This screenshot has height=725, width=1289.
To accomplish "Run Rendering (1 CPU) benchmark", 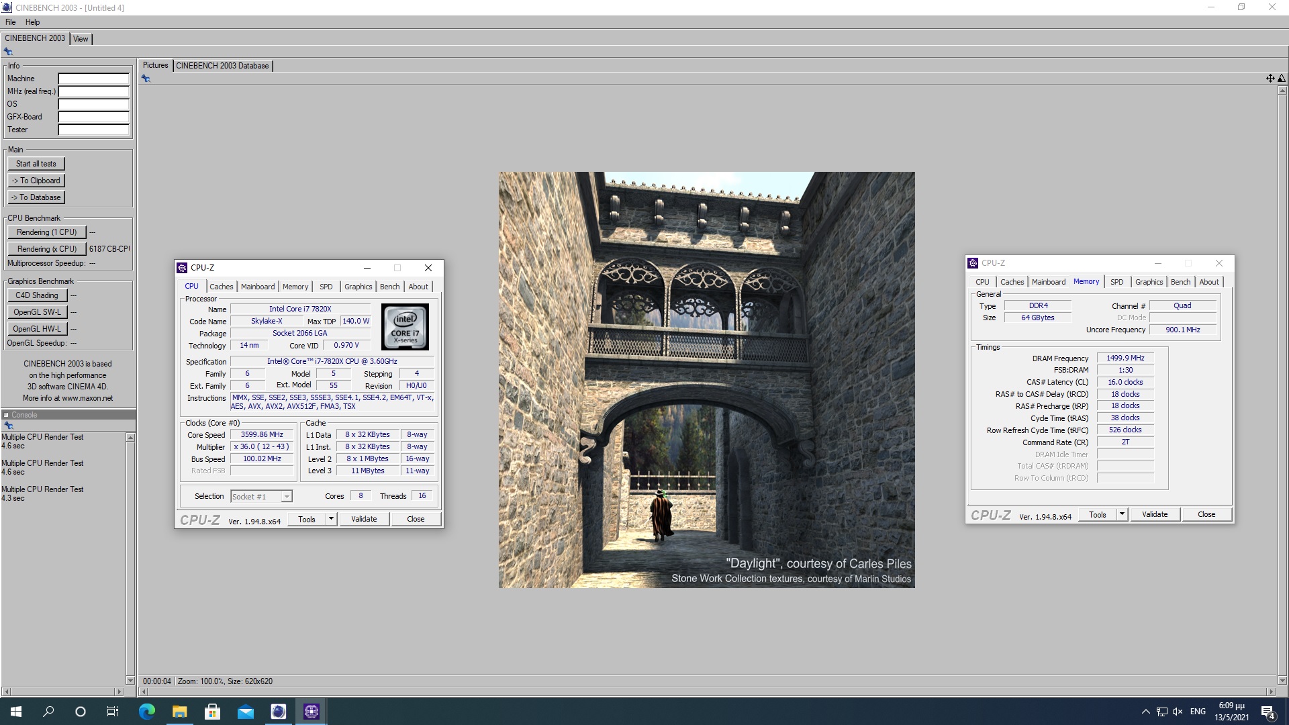I will click(47, 232).
